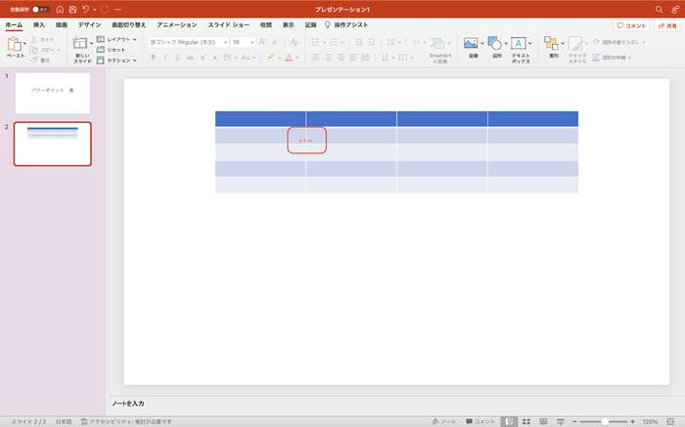Click the zoom in plus icon

point(632,421)
